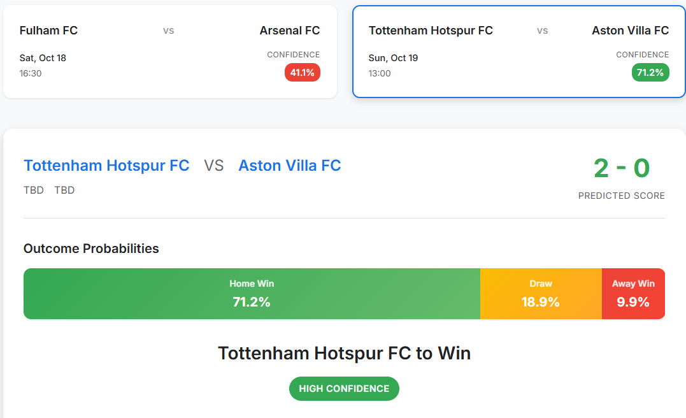Click the 2 - 0 predicted score
The width and height of the screenshot is (686, 418).
click(x=622, y=168)
